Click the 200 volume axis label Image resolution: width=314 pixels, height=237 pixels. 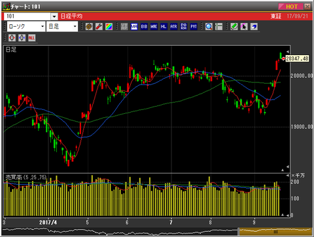pos(295,182)
